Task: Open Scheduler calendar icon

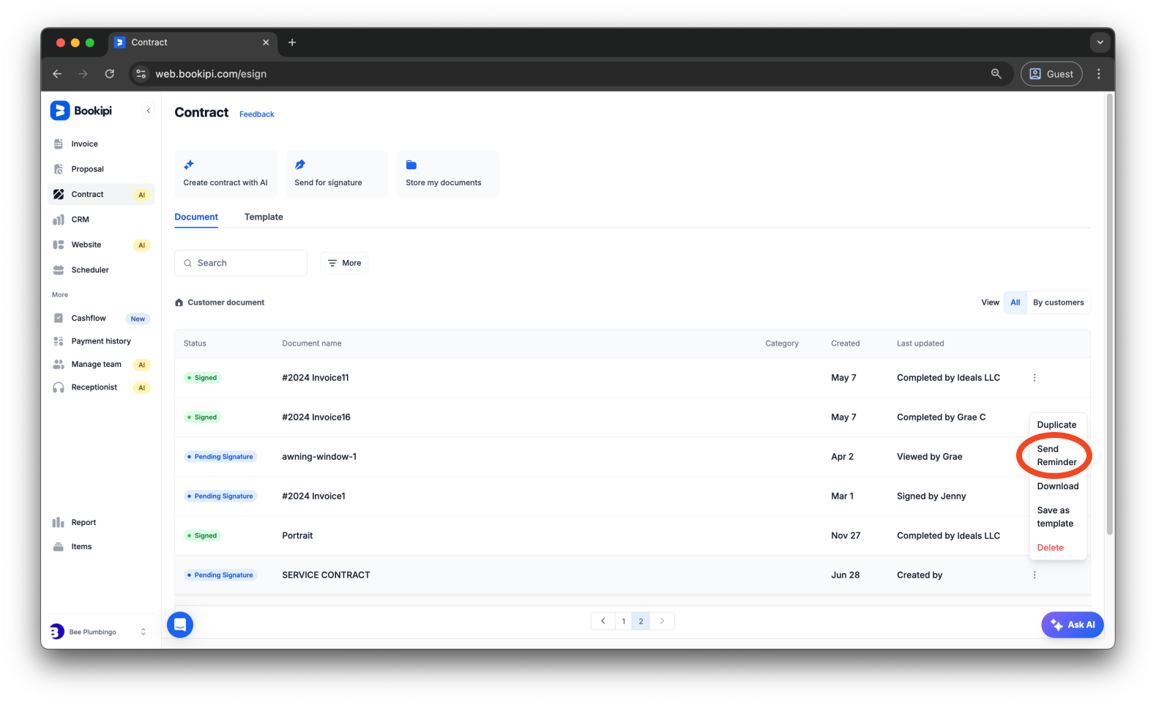Action: tap(59, 270)
